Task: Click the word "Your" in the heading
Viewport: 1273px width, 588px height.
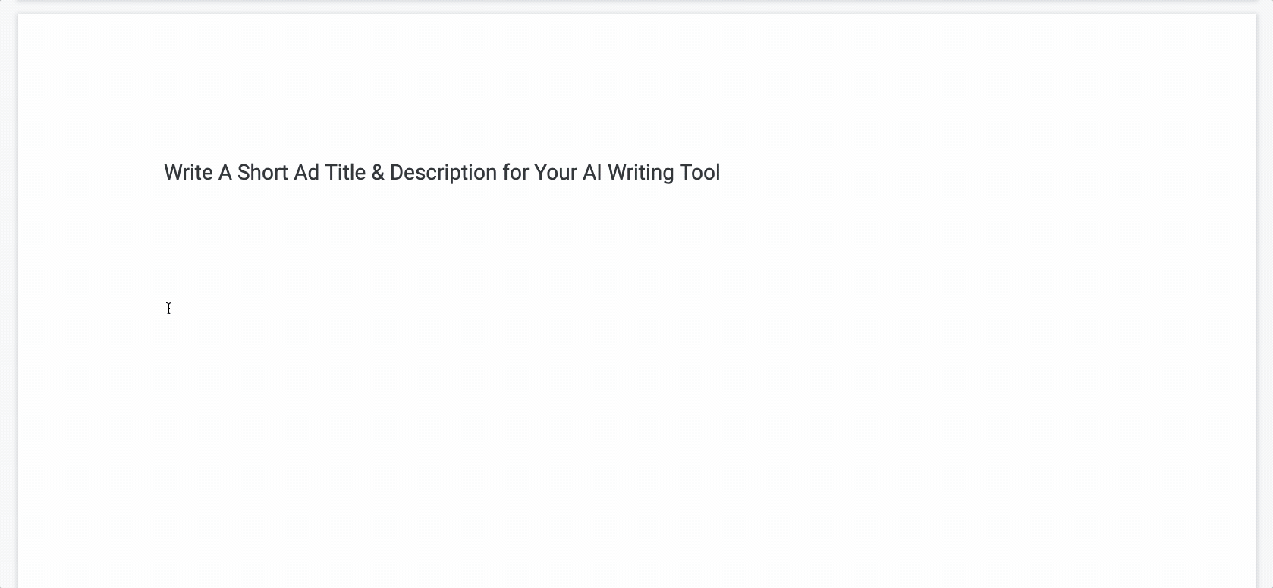Action: tap(555, 173)
